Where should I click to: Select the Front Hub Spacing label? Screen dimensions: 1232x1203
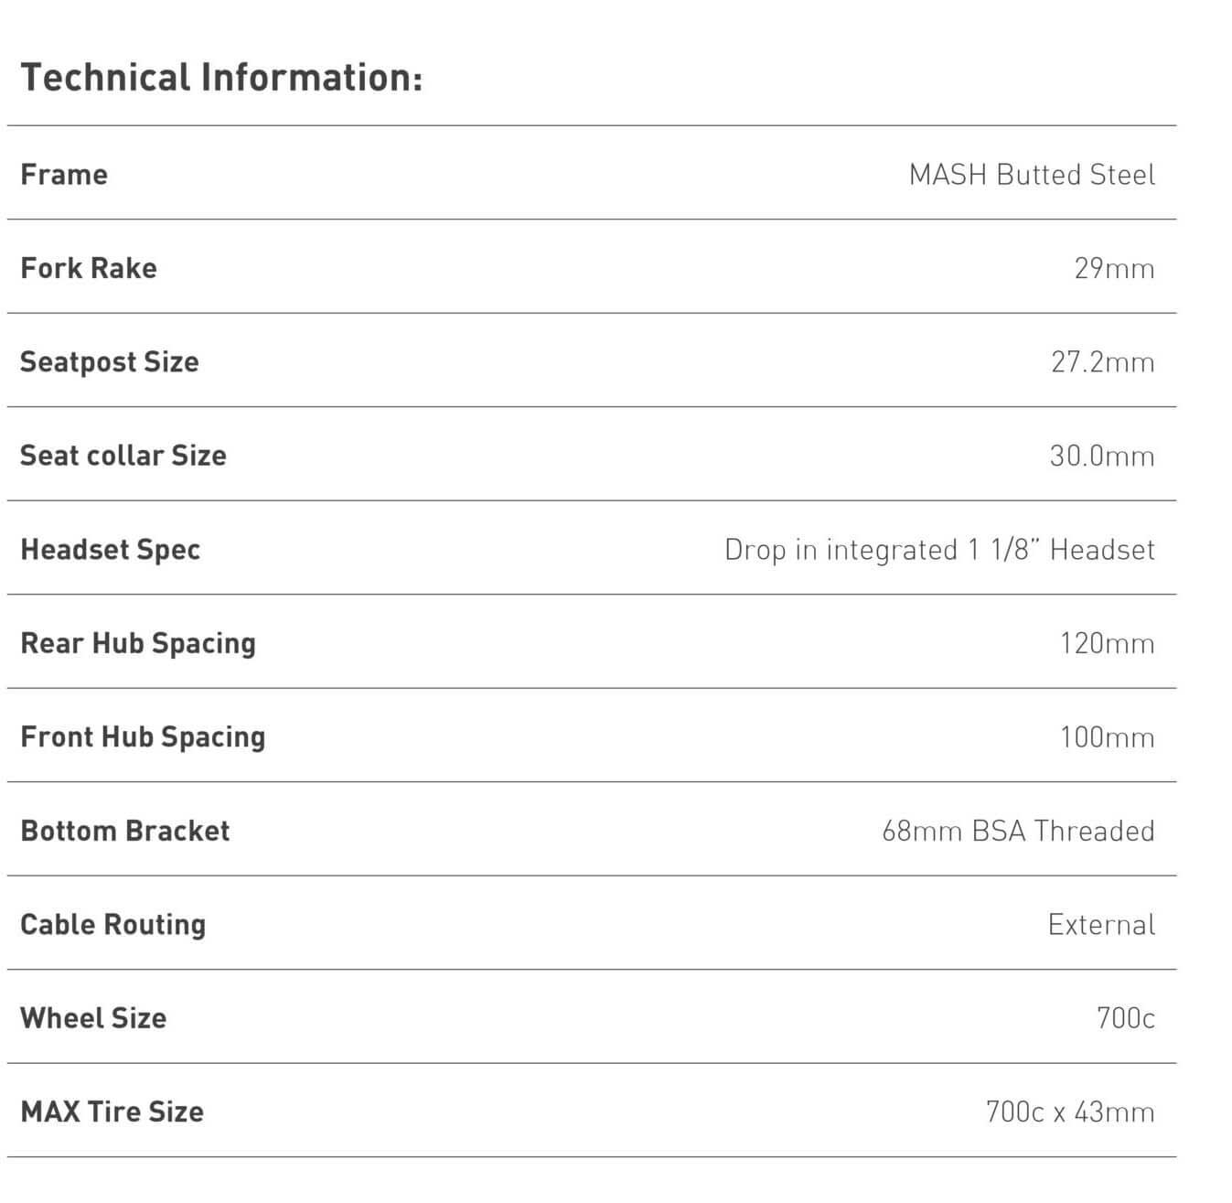tap(143, 737)
